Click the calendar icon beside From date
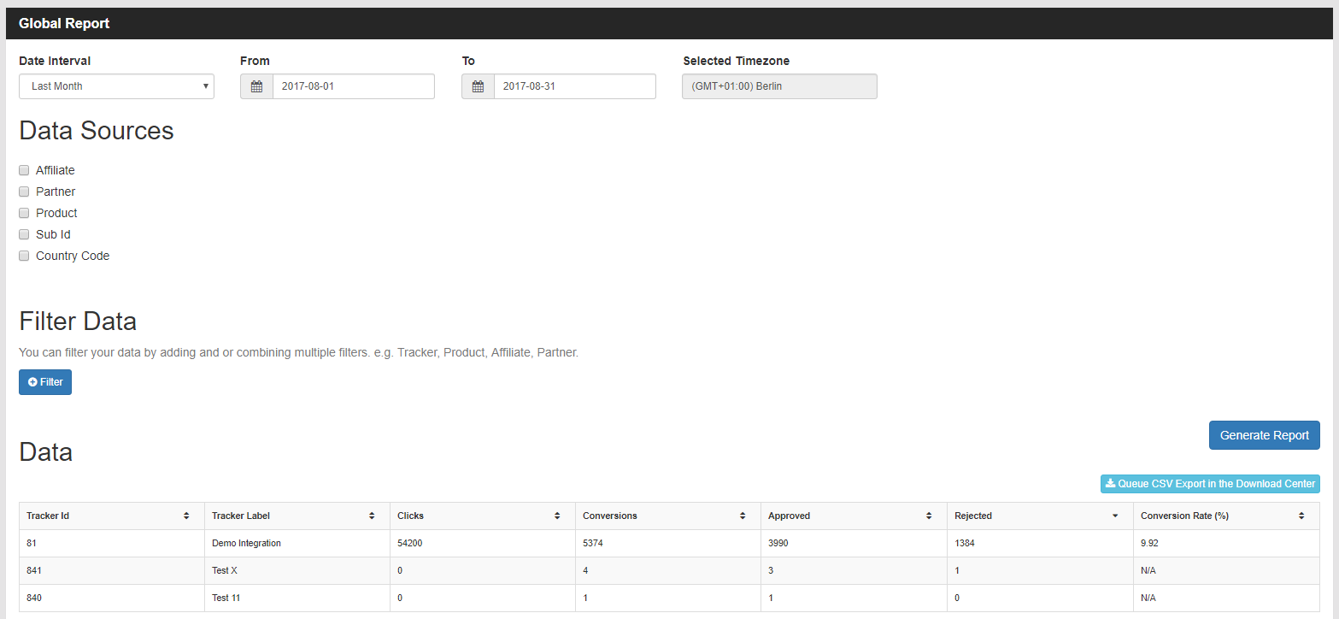The height and width of the screenshot is (619, 1339). (256, 86)
